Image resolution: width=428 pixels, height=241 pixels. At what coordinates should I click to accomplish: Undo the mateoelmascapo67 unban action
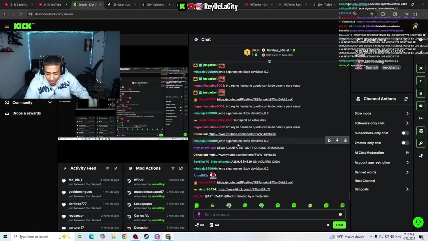click(129, 193)
